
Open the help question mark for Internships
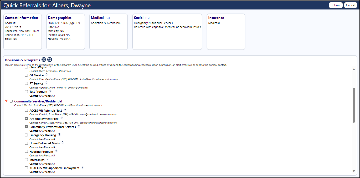[47, 159]
